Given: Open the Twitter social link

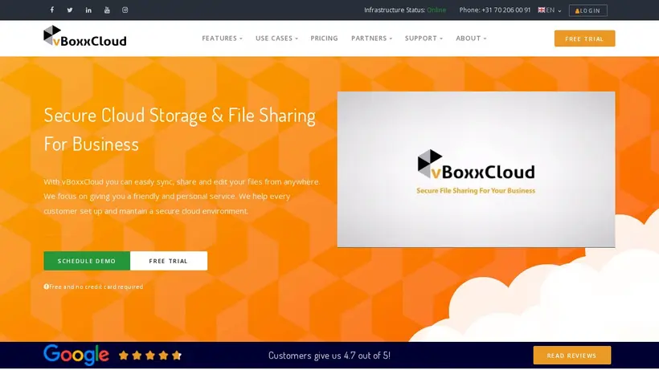Looking at the screenshot, I should (70, 10).
